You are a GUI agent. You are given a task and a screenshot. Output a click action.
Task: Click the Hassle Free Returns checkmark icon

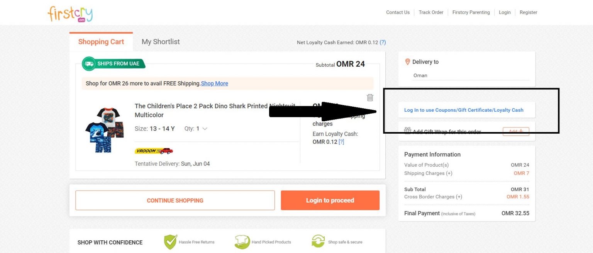[x=170, y=241]
